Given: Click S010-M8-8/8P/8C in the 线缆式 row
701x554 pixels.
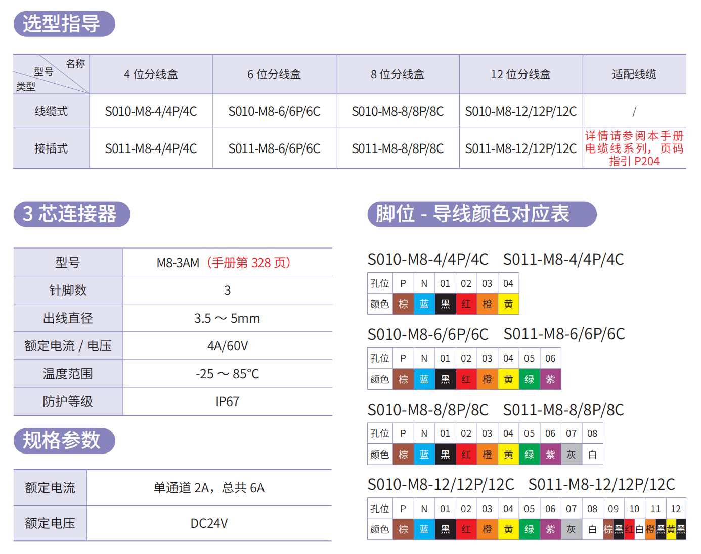Looking at the screenshot, I should point(398,111).
